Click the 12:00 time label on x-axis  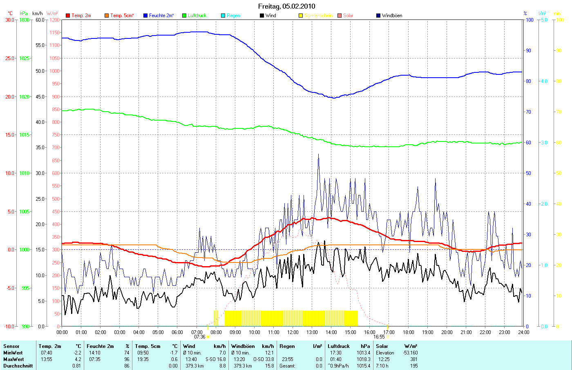click(x=293, y=332)
